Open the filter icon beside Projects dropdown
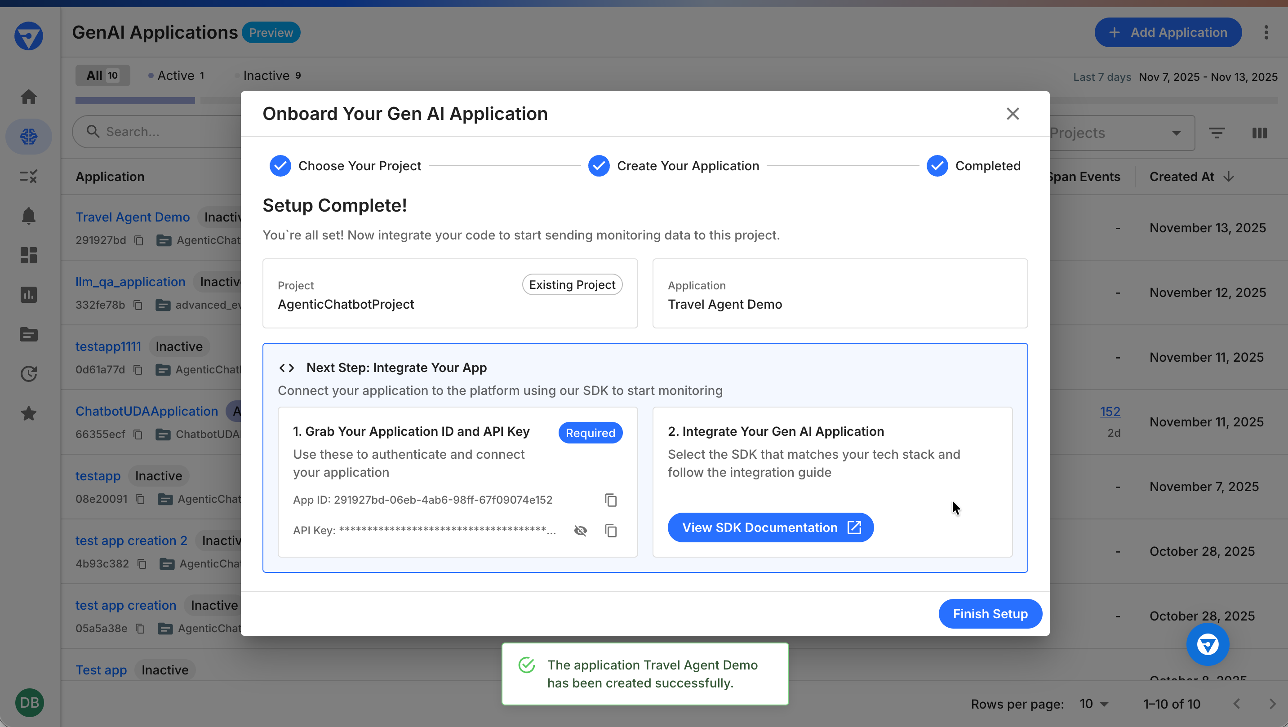 [x=1217, y=133]
